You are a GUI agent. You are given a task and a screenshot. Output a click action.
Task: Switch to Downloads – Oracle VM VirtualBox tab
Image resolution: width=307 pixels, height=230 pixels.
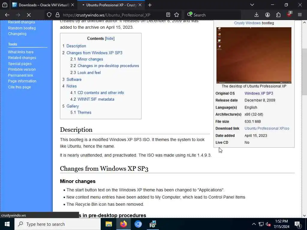(x=43, y=5)
